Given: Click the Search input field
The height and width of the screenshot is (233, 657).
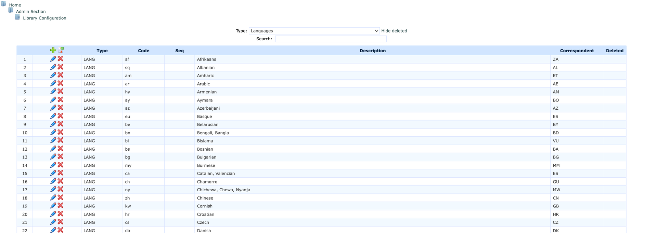Looking at the screenshot, I should coord(331,39).
